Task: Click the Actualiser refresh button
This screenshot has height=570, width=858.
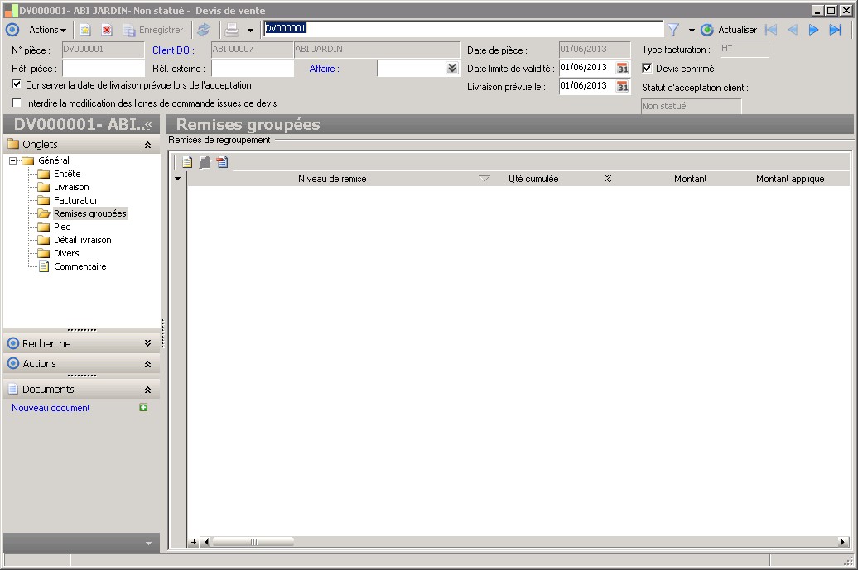Action: point(729,30)
